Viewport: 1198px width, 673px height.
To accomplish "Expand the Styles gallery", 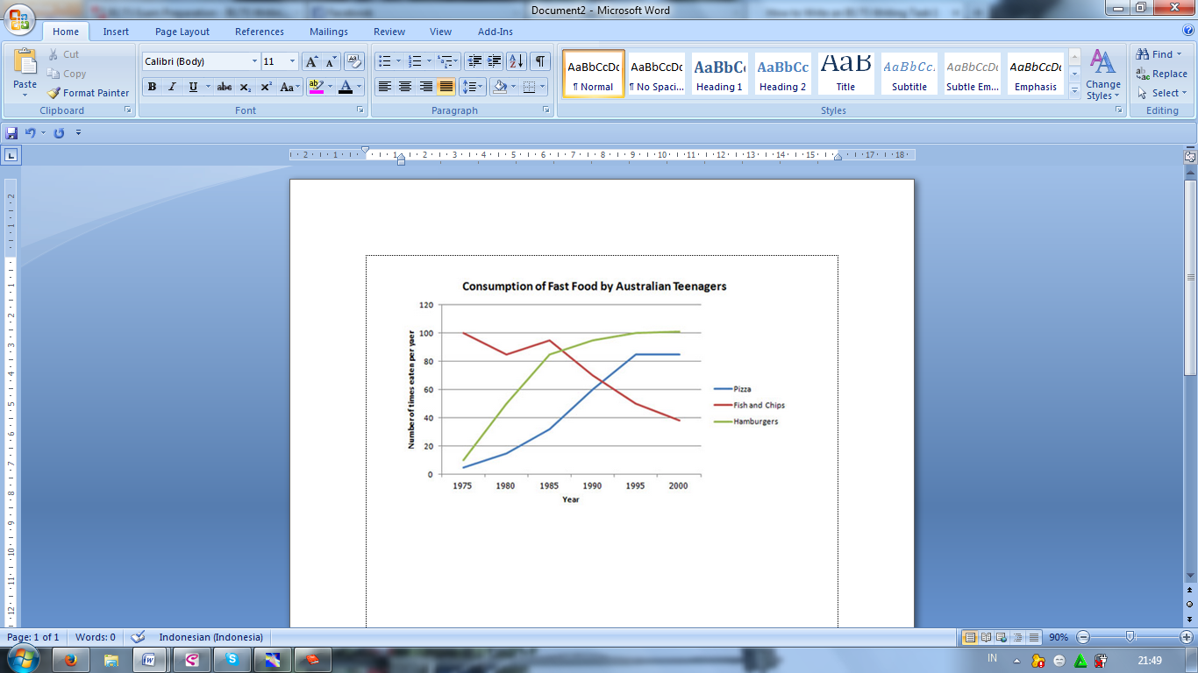I will pos(1074,89).
